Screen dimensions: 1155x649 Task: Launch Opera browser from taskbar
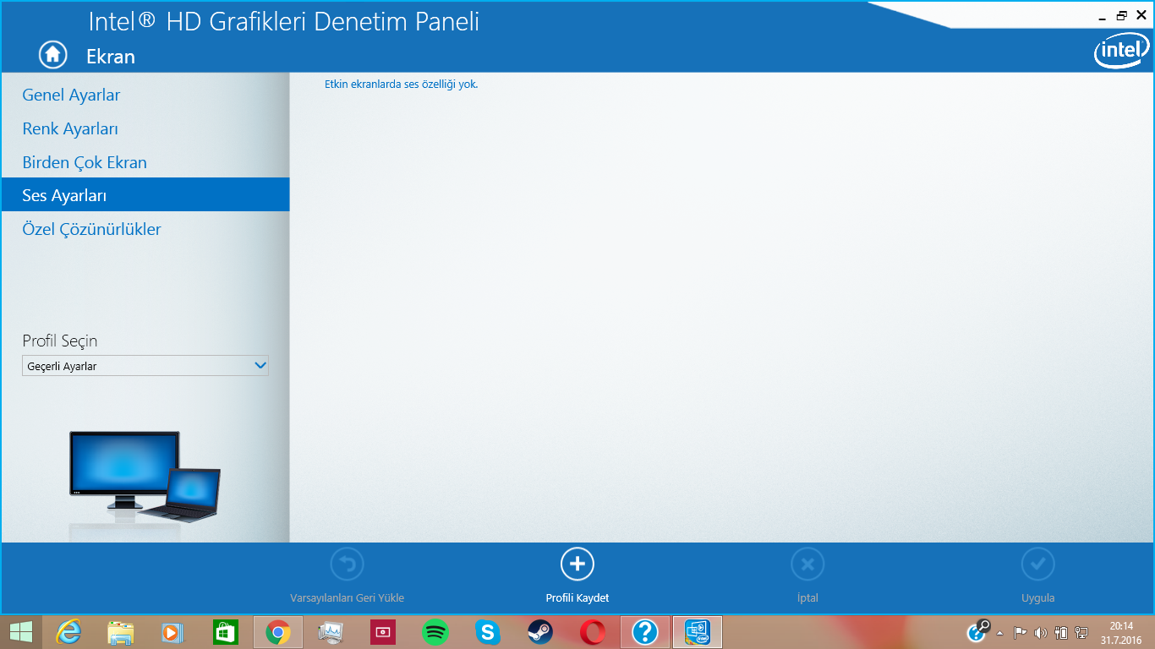(x=593, y=632)
